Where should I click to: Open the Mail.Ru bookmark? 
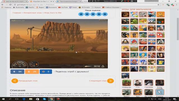[x=30, y=7]
